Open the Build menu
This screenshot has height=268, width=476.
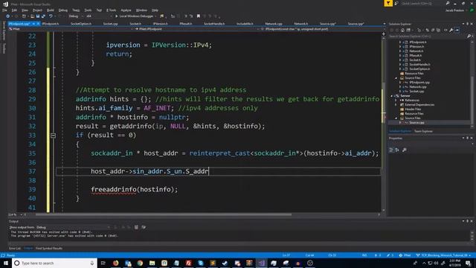[x=51, y=10]
